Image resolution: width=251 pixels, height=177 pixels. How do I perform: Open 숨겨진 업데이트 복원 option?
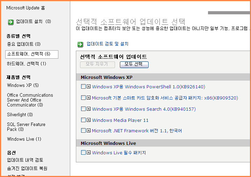coord(27,168)
